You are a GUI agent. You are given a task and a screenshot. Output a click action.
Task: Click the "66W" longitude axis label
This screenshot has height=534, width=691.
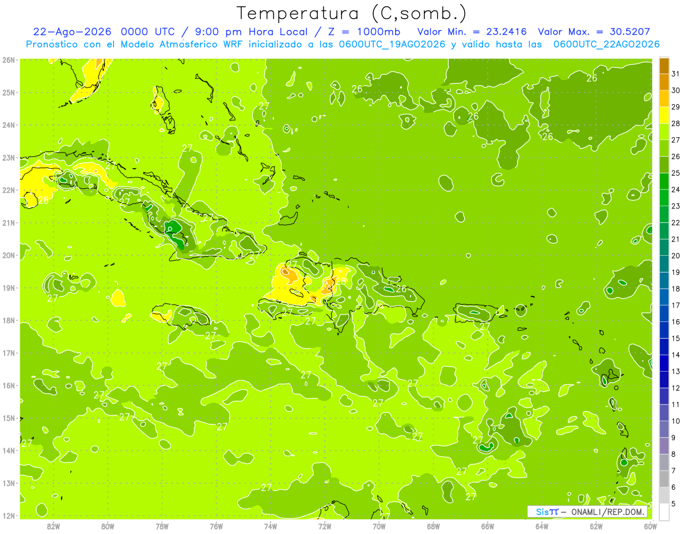coord(487,527)
